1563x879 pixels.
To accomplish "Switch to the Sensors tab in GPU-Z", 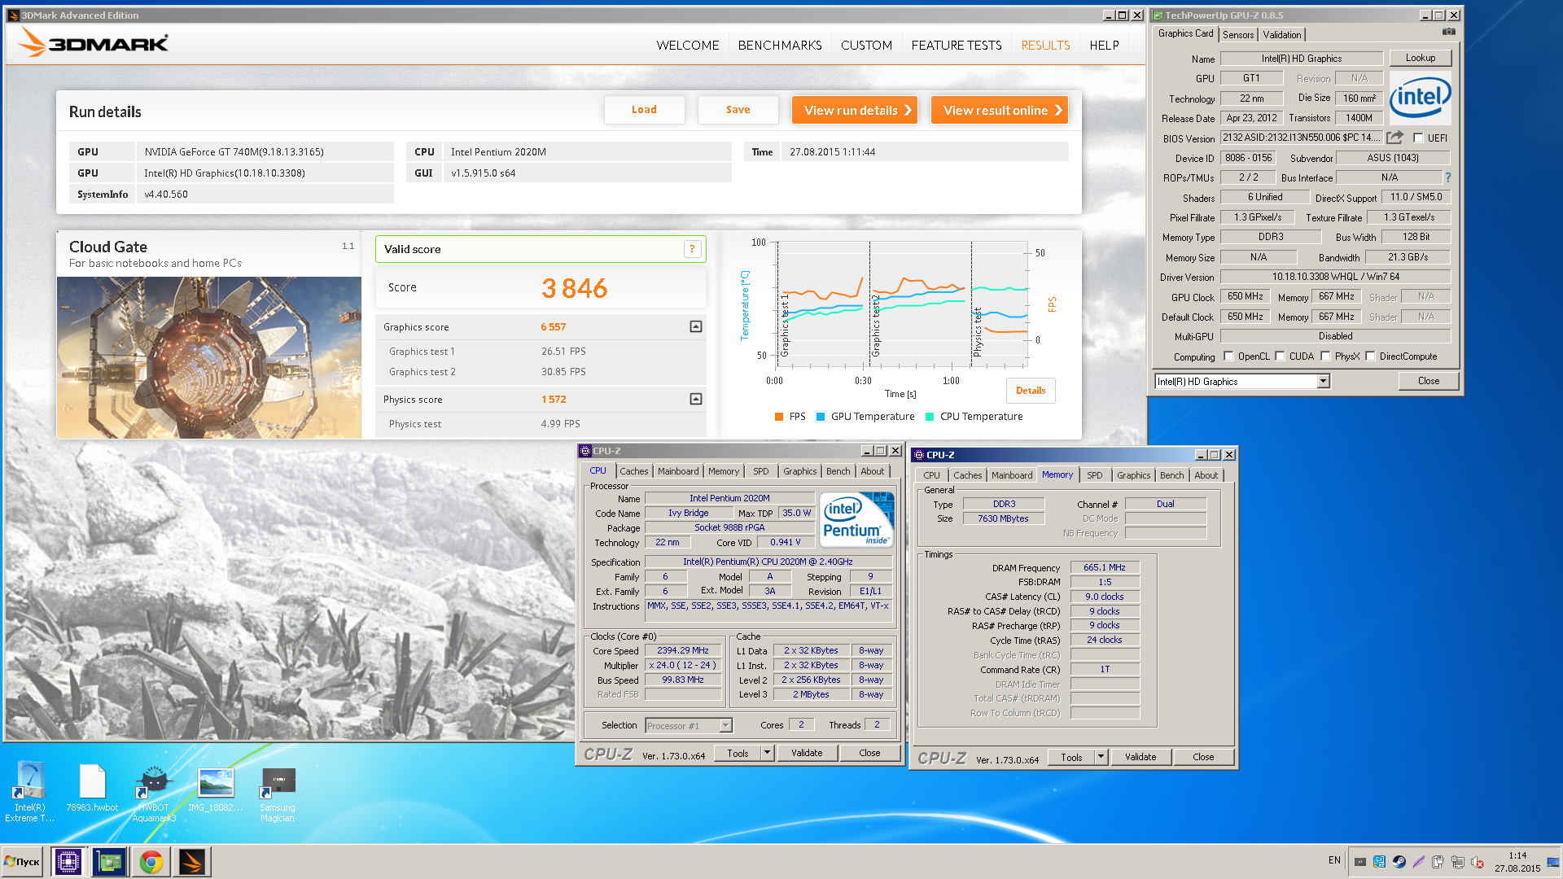I will pyautogui.click(x=1238, y=34).
